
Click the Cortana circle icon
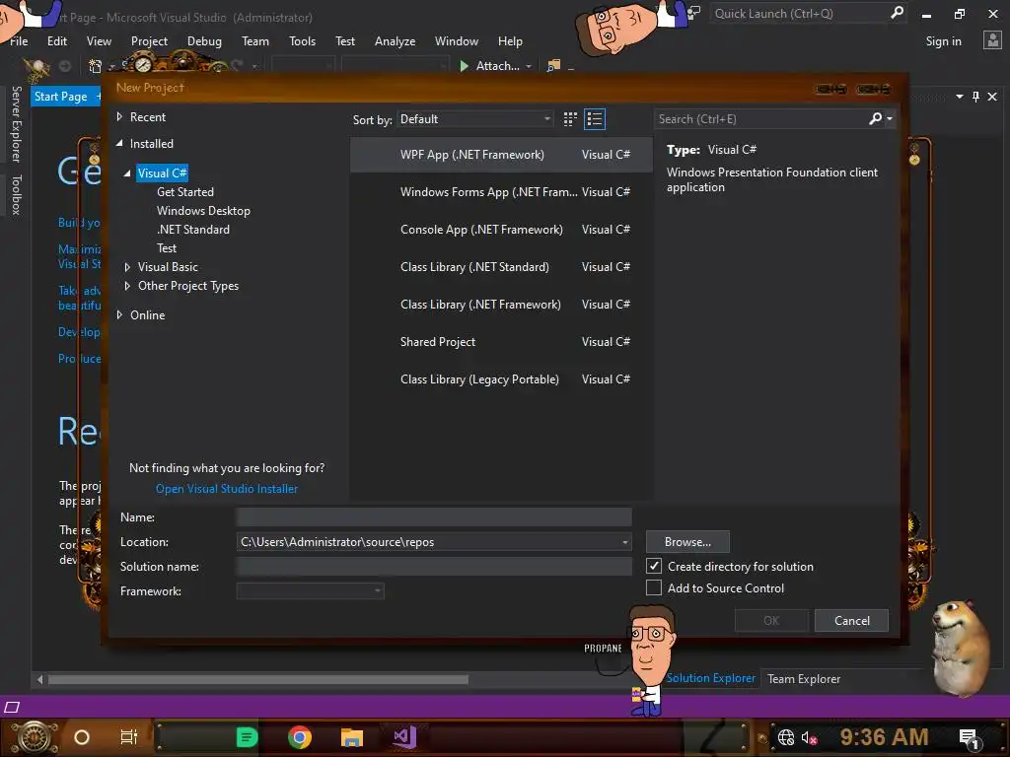click(x=82, y=737)
